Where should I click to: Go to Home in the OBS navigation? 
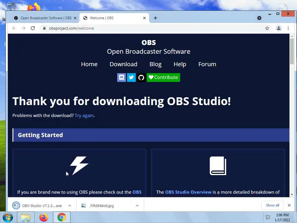tap(89, 64)
